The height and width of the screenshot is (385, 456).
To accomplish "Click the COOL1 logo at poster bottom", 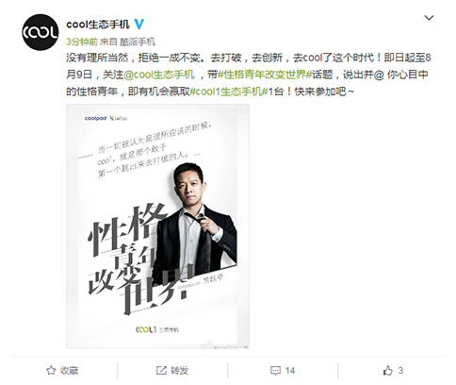I will [x=146, y=329].
